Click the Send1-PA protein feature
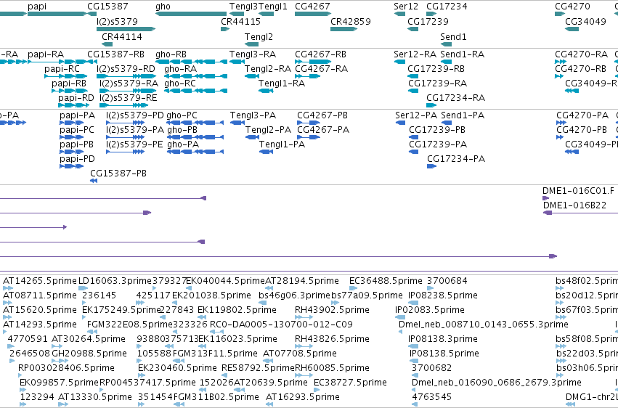Image resolution: width=618 pixels, height=408 pixels. click(x=447, y=123)
